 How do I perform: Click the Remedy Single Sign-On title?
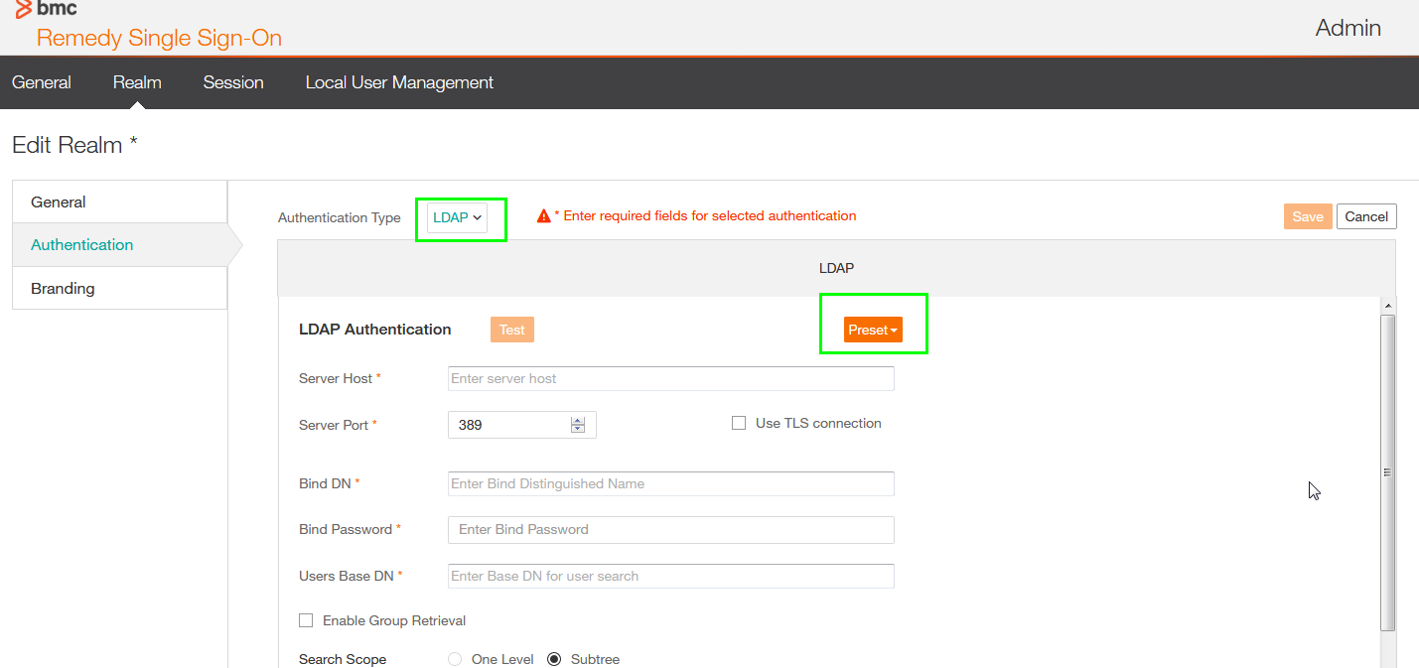160,38
